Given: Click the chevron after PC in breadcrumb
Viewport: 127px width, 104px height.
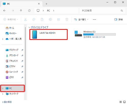Looking at the screenshot, I should [x=54, y=11].
